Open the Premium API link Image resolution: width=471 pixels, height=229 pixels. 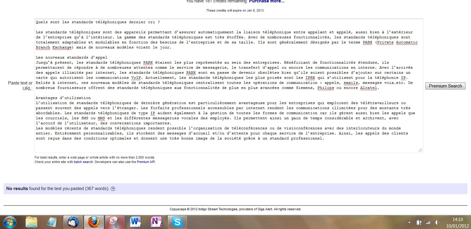pos(146,162)
